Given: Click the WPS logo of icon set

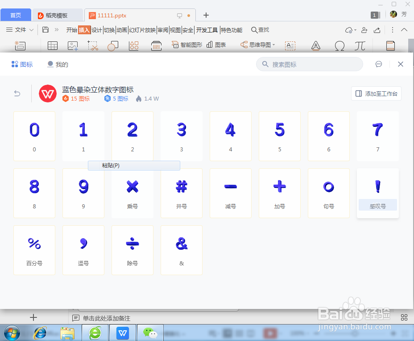Looking at the screenshot, I should coord(48,93).
